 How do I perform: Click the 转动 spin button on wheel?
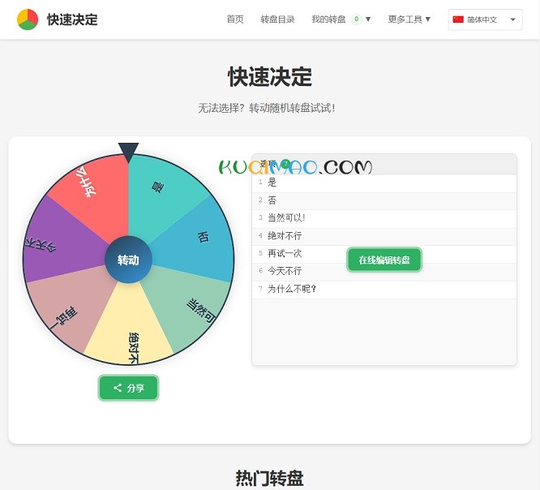128,260
